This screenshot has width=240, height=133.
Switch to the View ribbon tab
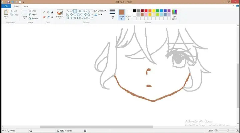point(26,6)
